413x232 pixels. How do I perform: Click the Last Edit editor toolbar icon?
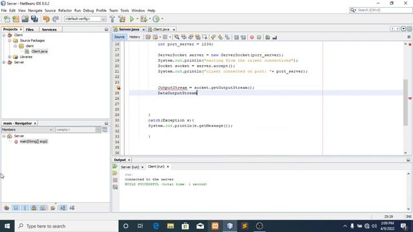click(148, 37)
